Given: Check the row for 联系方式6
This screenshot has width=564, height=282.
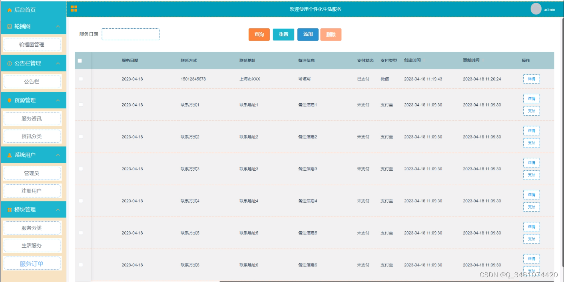Looking at the screenshot, I should 81,265.
